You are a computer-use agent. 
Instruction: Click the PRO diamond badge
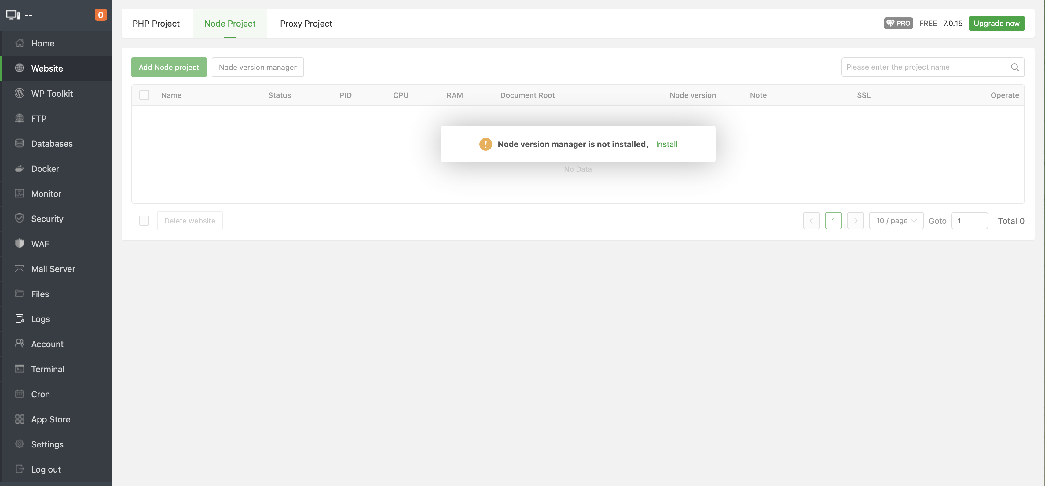pyautogui.click(x=898, y=23)
